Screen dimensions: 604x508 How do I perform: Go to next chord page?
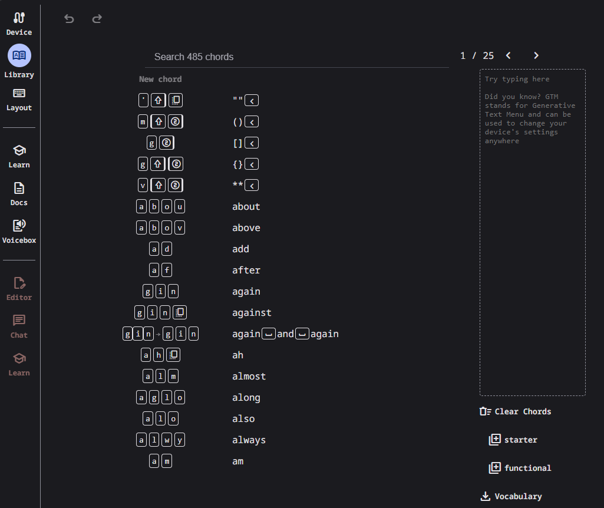pos(536,55)
